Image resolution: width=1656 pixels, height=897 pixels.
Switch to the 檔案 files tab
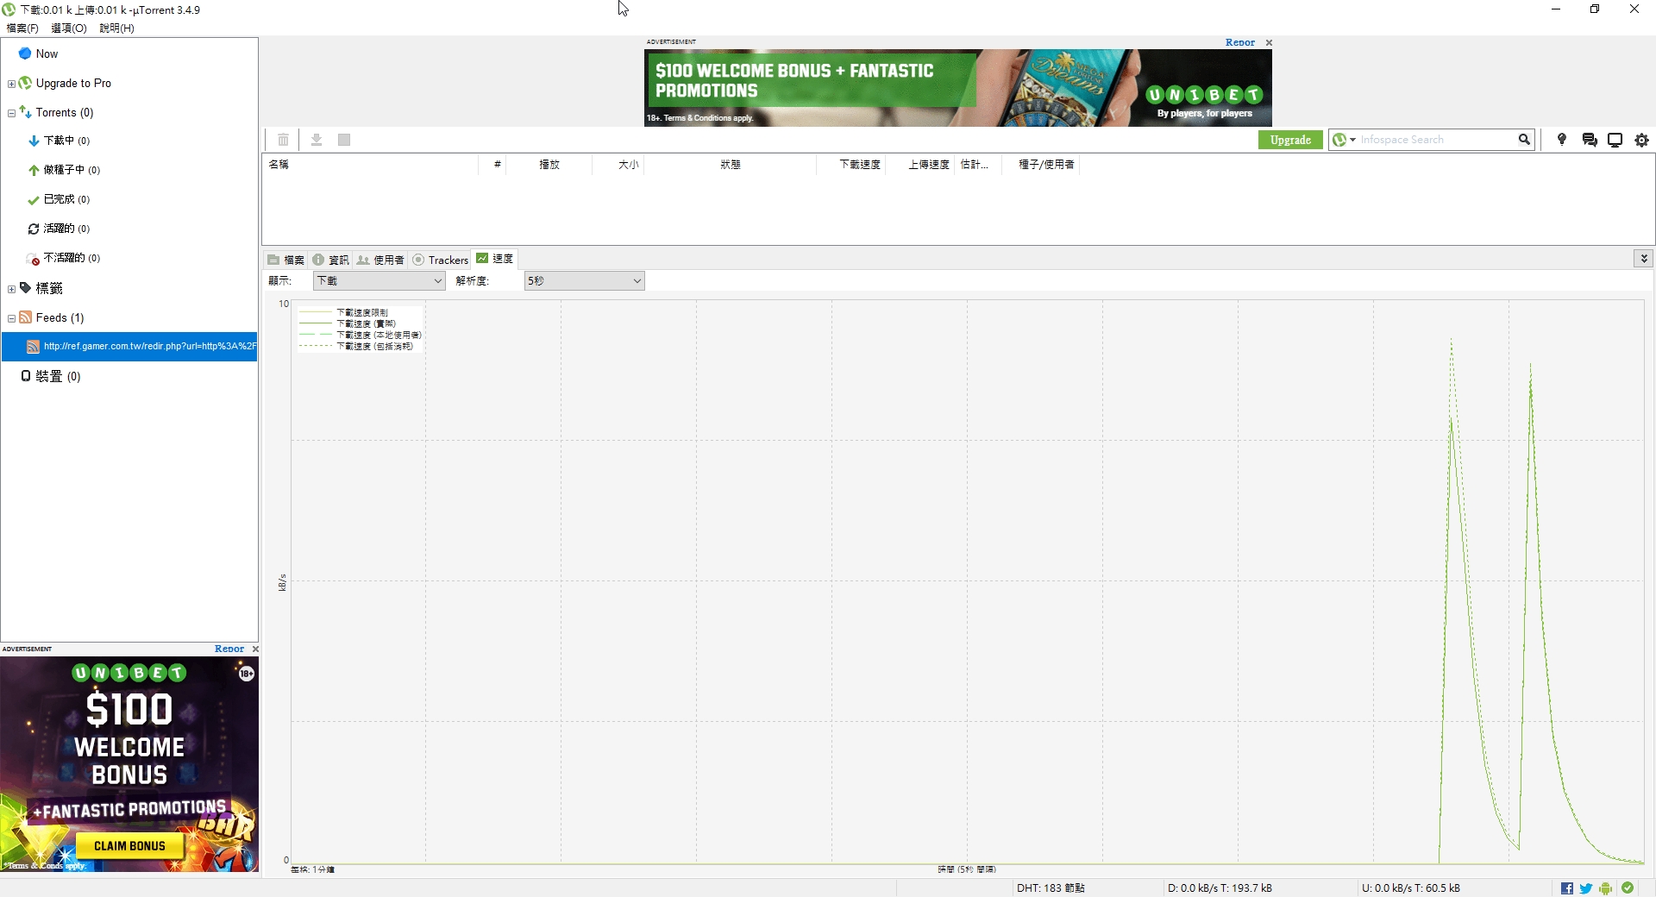tap(286, 260)
